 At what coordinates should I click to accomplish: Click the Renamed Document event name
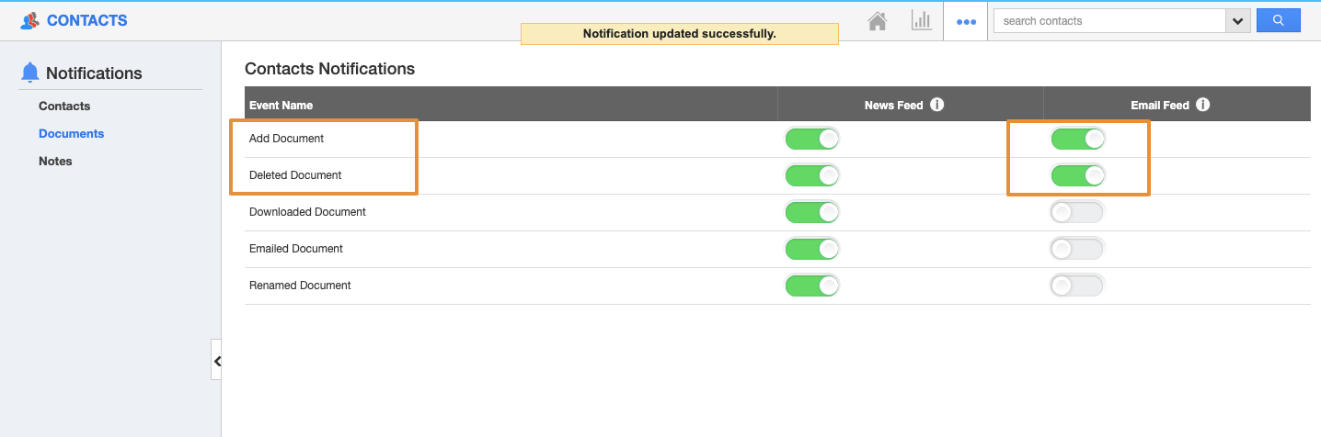pyautogui.click(x=300, y=286)
